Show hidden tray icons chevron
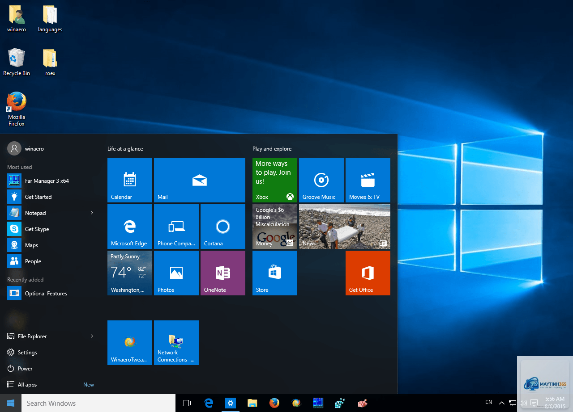Screen dimensions: 573x412 point(502,403)
